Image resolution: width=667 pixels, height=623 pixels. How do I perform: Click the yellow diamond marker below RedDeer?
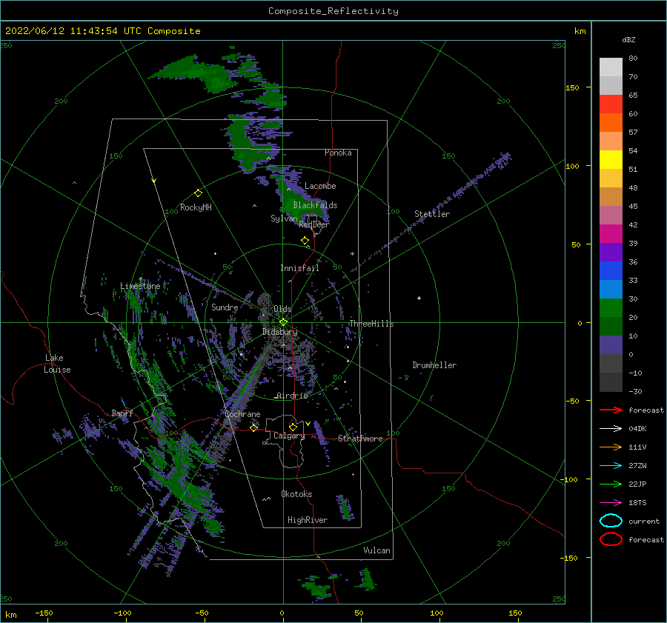[305, 241]
